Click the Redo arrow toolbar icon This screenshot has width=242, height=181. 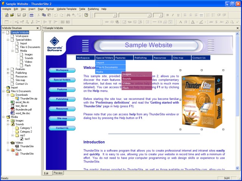click(61, 15)
